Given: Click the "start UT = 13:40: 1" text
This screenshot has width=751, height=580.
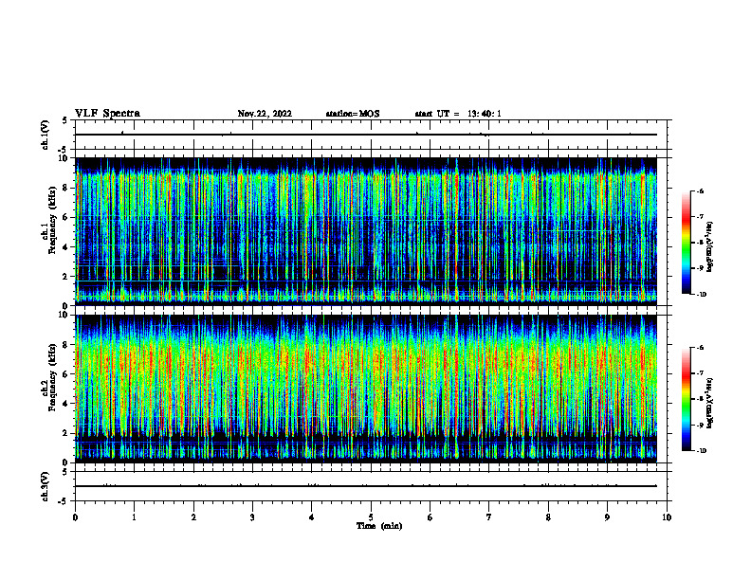Looking at the screenshot, I should 458,114.
